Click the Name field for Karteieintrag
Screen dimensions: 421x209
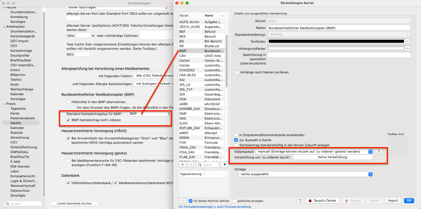tap(339, 28)
